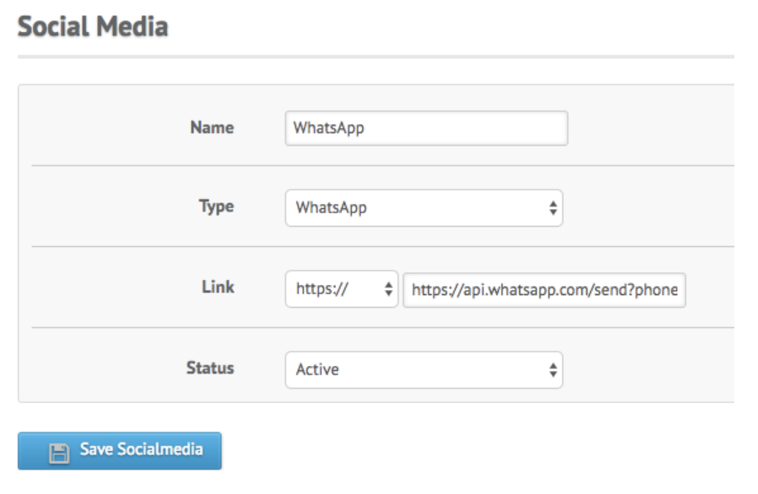Select the text WhatsApp in Type selector

[331, 207]
